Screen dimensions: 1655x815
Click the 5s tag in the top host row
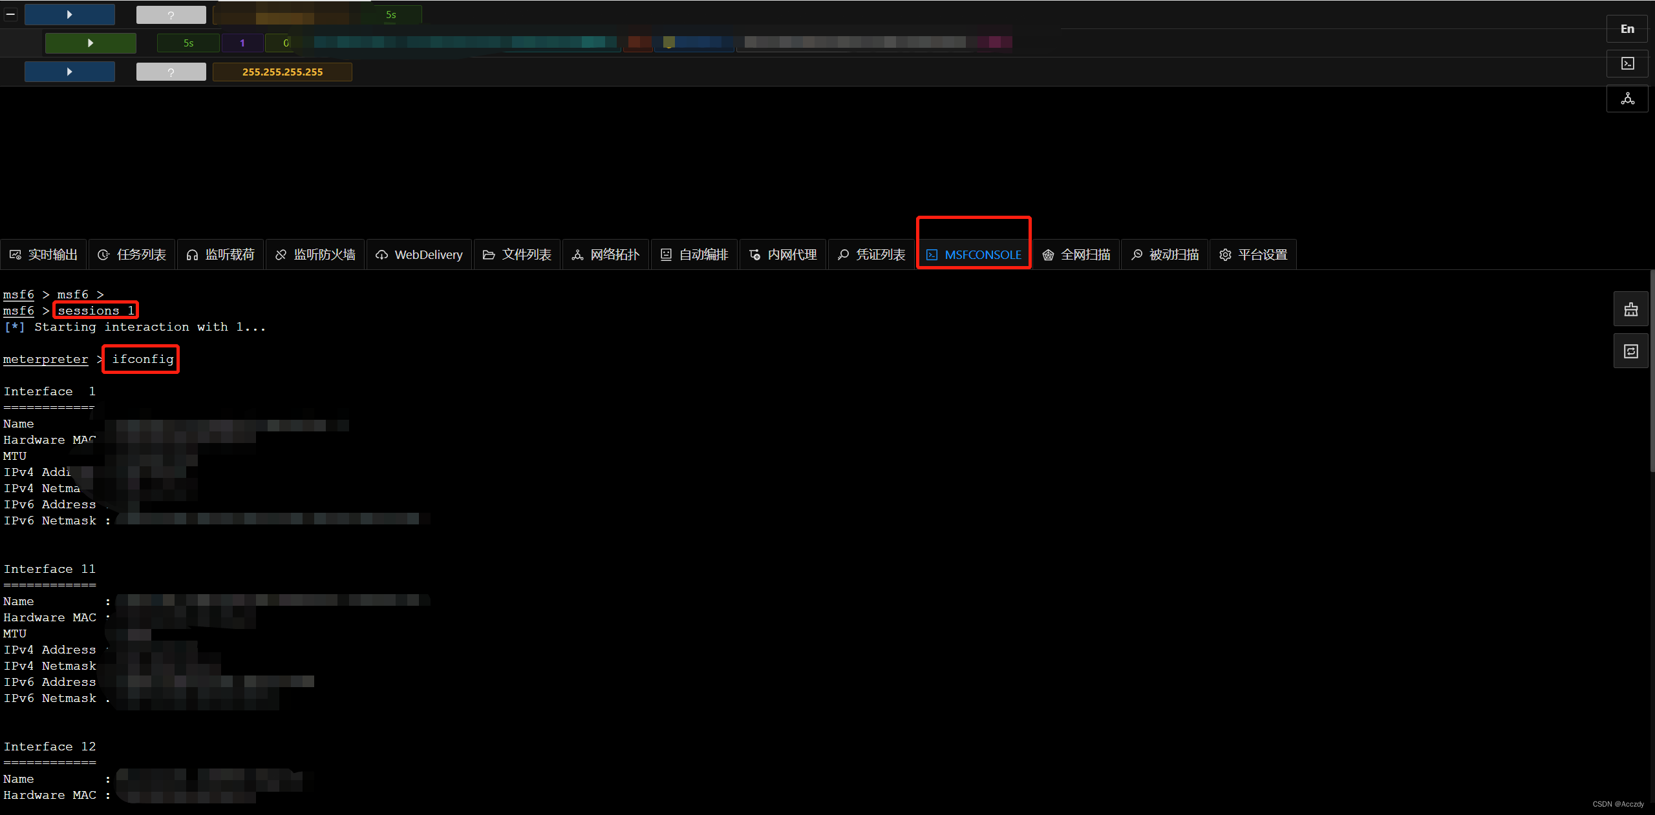pos(391,14)
